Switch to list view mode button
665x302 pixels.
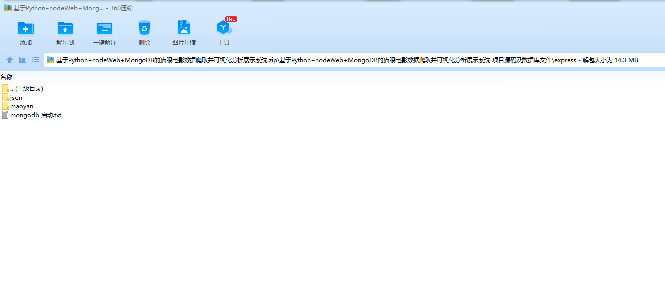(36, 60)
